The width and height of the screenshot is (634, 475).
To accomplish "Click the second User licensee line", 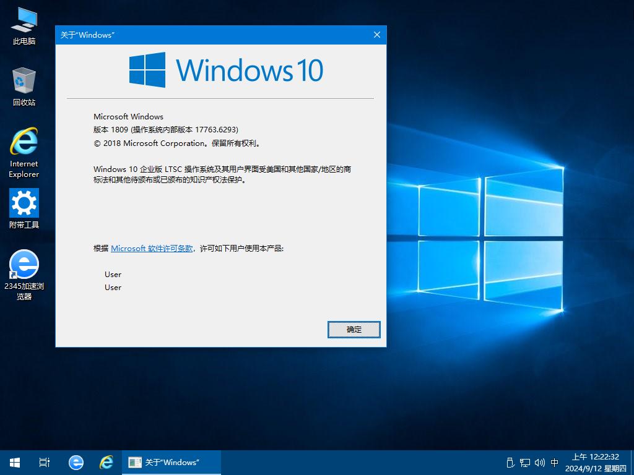I will point(113,287).
